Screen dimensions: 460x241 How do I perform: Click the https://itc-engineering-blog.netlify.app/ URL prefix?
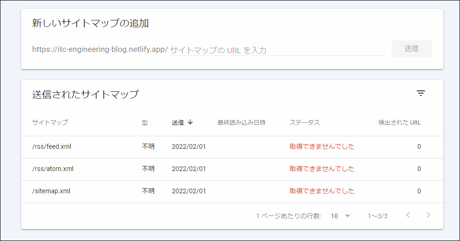pos(100,49)
